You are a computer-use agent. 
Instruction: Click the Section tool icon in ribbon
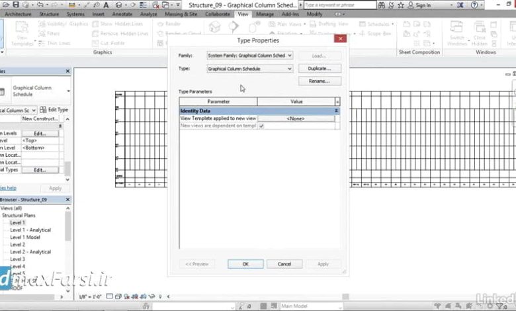pyautogui.click(x=234, y=26)
